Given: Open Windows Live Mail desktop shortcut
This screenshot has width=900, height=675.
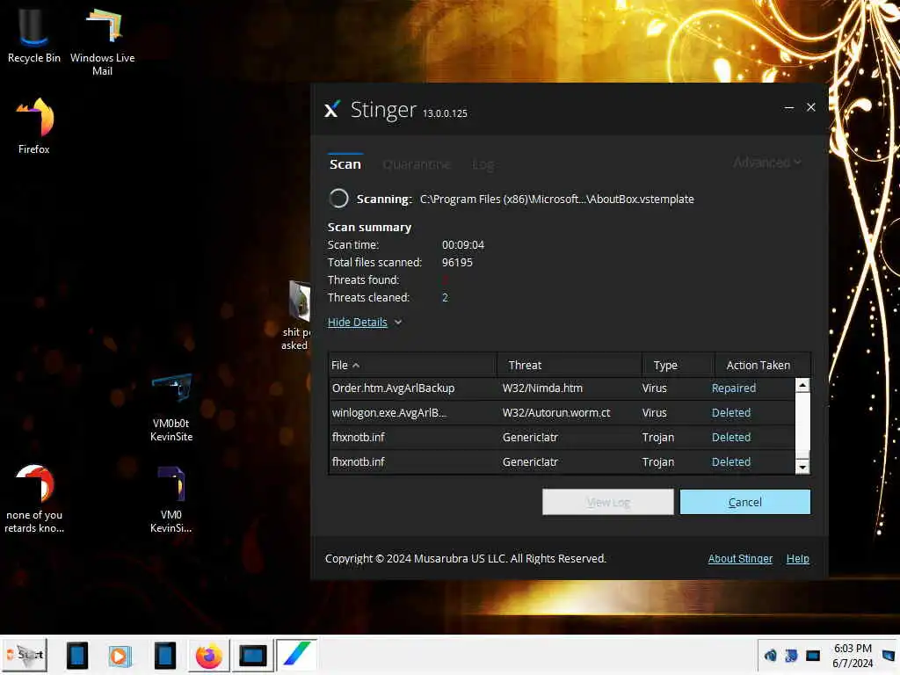Looking at the screenshot, I should (102, 40).
